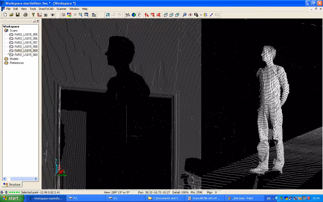Click the camera with disk save view icon

pos(196,15)
